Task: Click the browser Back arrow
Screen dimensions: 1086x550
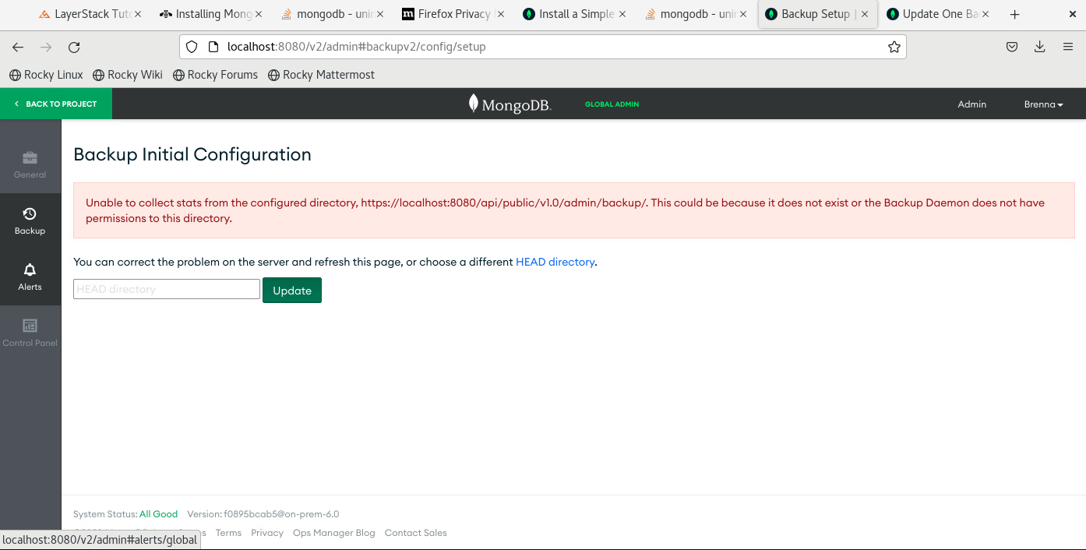Action: pos(19,48)
